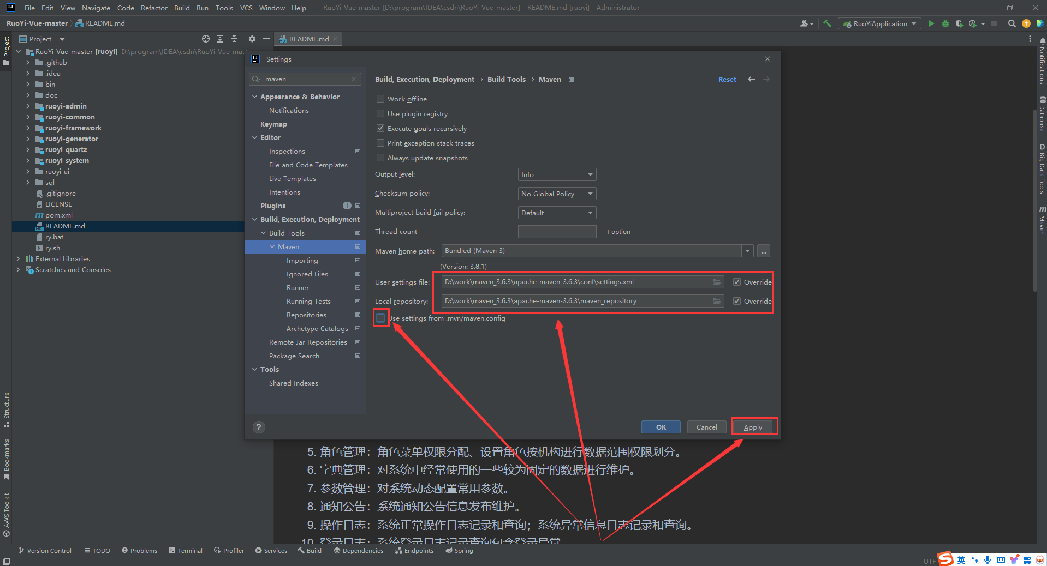Click Select Opened File target icon
The width and height of the screenshot is (1047, 566).
[x=205, y=39]
